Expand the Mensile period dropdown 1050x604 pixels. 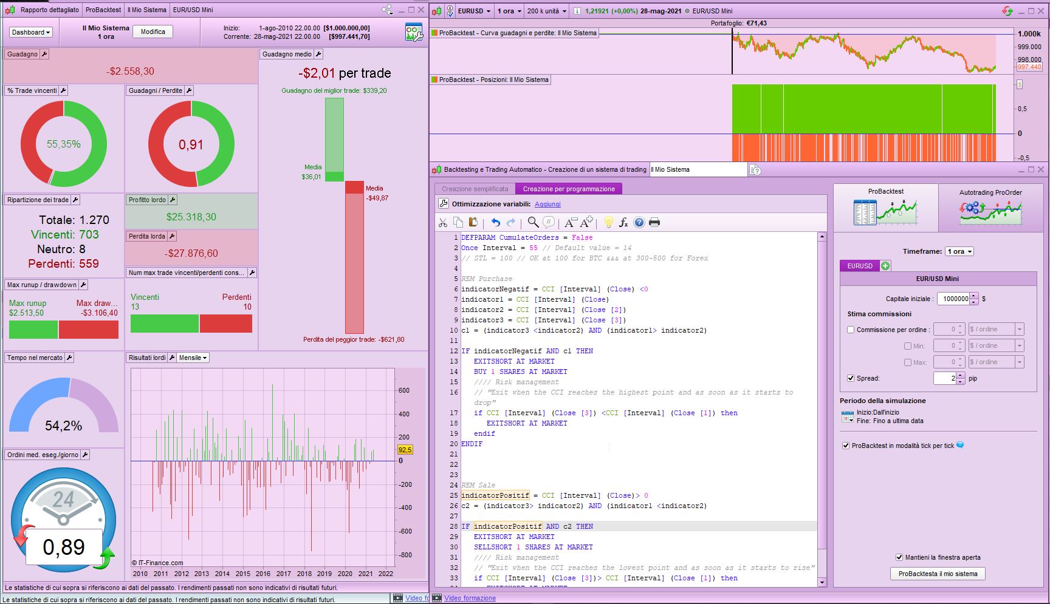(x=193, y=358)
